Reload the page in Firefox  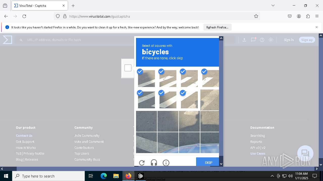[x=24, y=16]
